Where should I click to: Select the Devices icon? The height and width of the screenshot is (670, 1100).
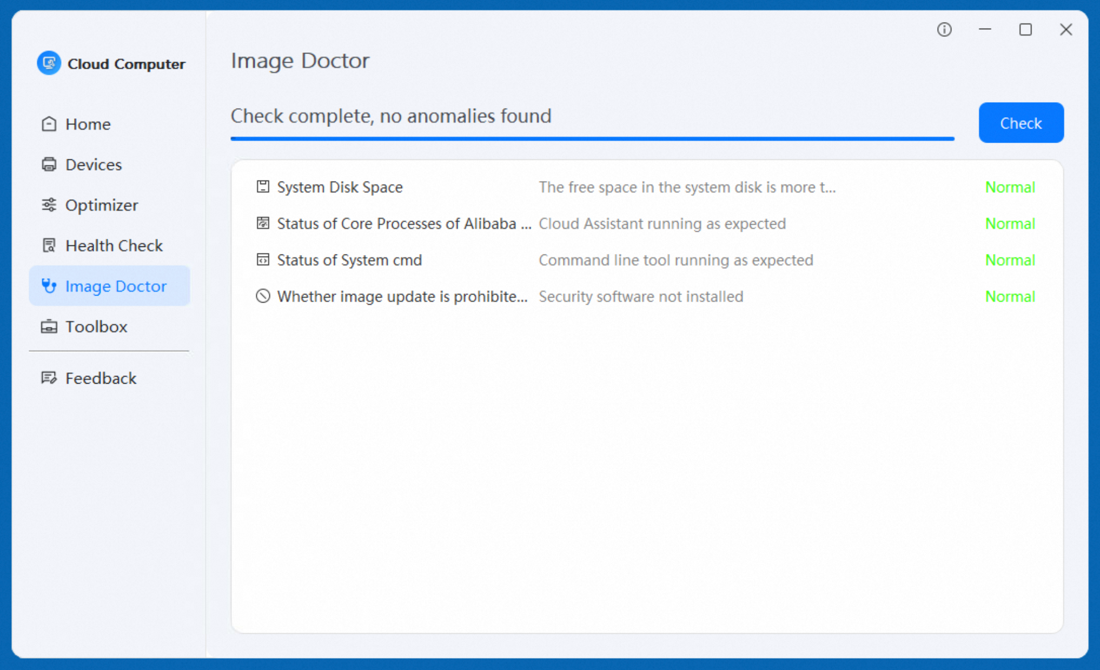(x=49, y=164)
